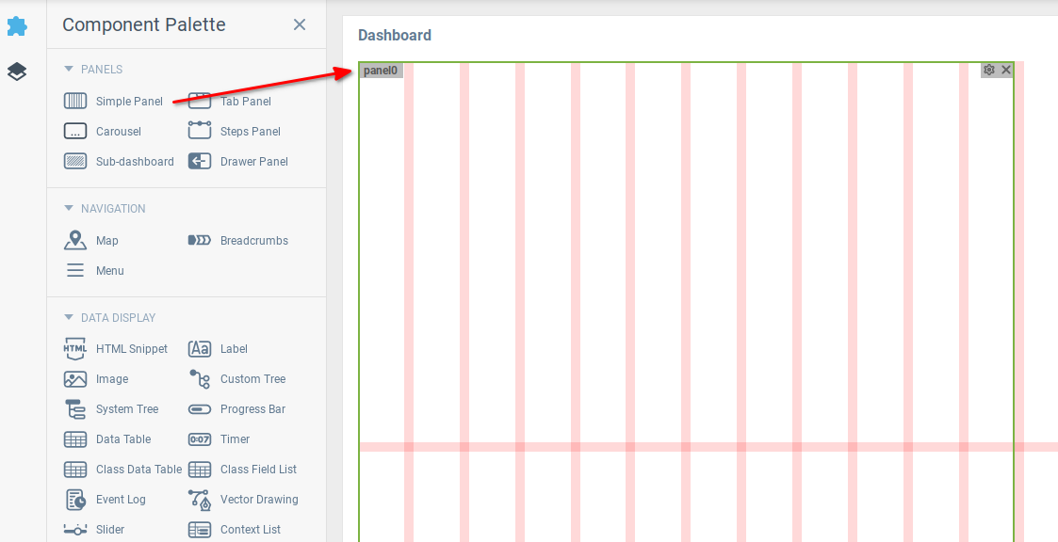Select the Timer component
This screenshot has width=1058, height=542.
point(220,439)
